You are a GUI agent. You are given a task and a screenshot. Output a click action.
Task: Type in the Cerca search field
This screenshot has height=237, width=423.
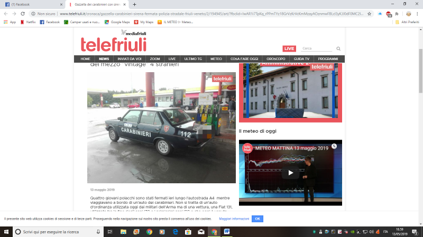(317, 48)
